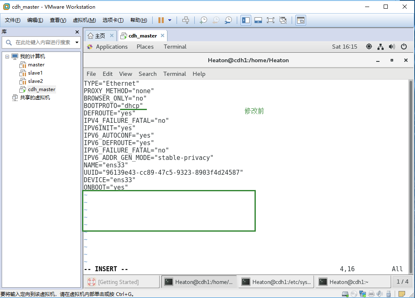The image size is (415, 298).
Task: Click the printer device status icon
Action: pos(371,294)
